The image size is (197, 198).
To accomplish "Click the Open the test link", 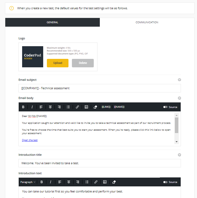I will click(x=30, y=140).
